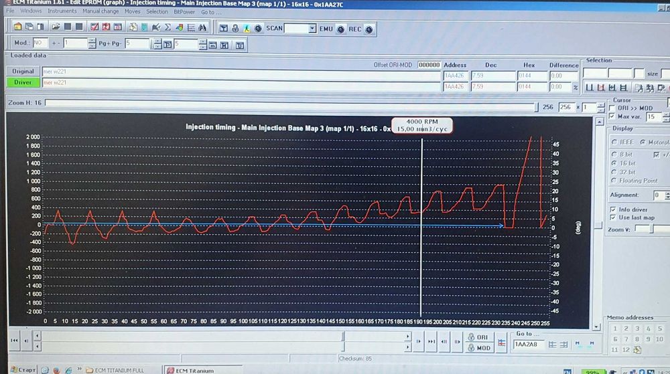The width and height of the screenshot is (670, 374).
Task: Increase the Zoom H multiplier stepper
Action: [601, 105]
